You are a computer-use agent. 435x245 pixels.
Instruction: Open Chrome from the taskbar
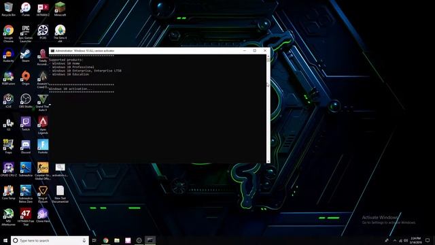(x=106, y=240)
